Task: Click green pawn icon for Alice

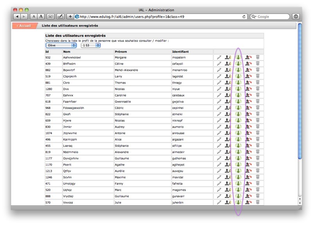Action: click(x=238, y=139)
